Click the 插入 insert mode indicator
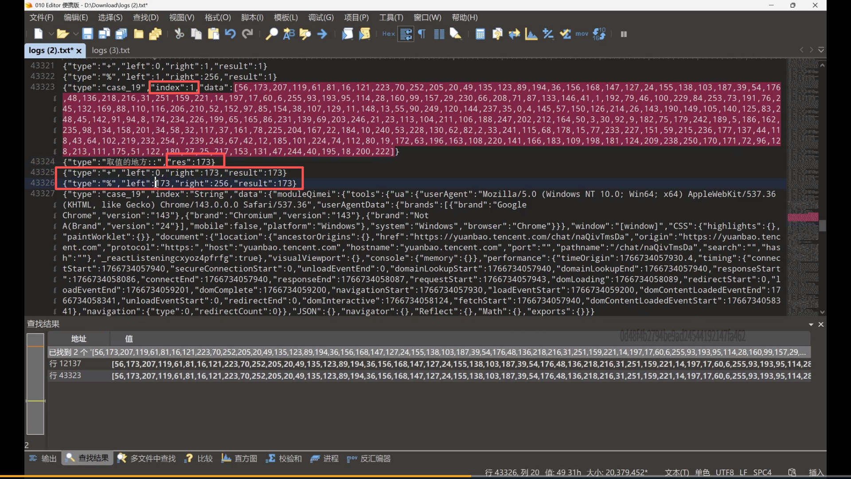The height and width of the screenshot is (479, 851). click(816, 472)
